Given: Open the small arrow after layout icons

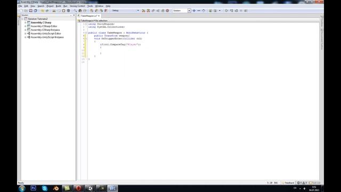Looking at the screenshot, I should 220,11.
